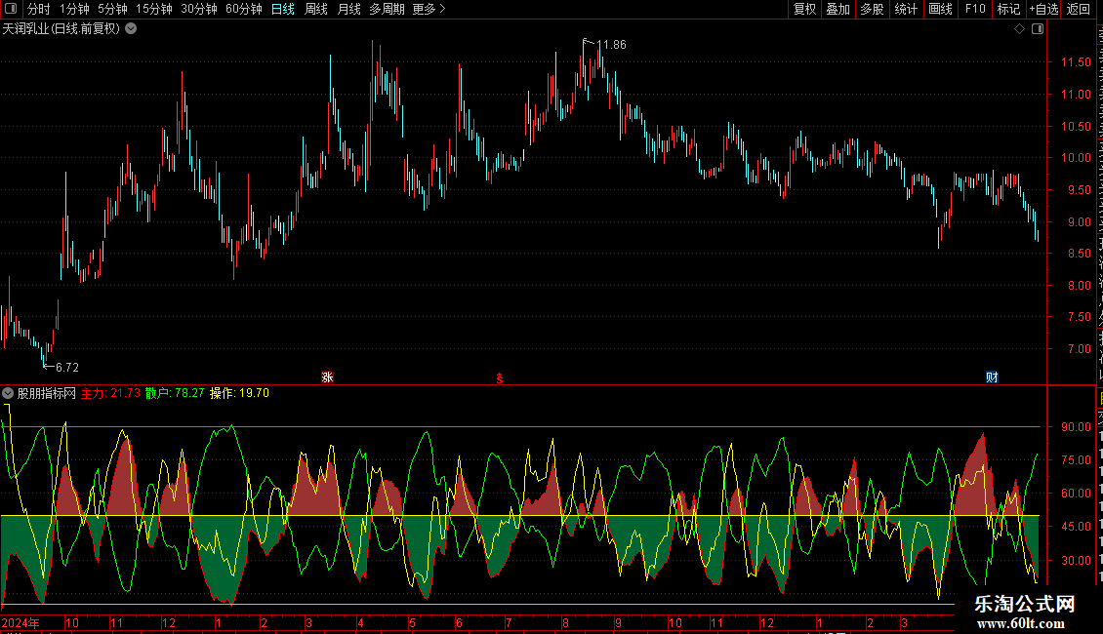Switch to 周线 weekly chart
Screen dimensions: 1103x634
click(x=316, y=9)
